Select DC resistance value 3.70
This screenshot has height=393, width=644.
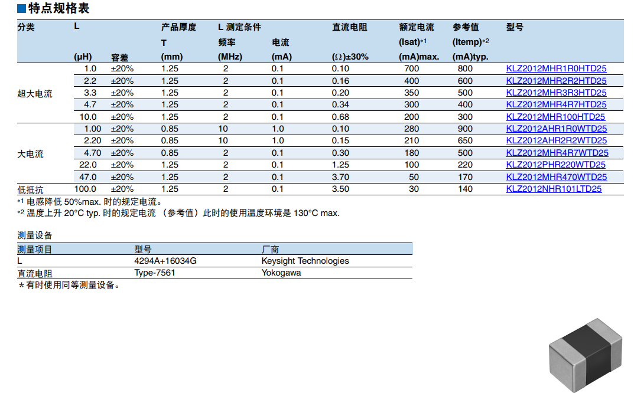click(340, 177)
